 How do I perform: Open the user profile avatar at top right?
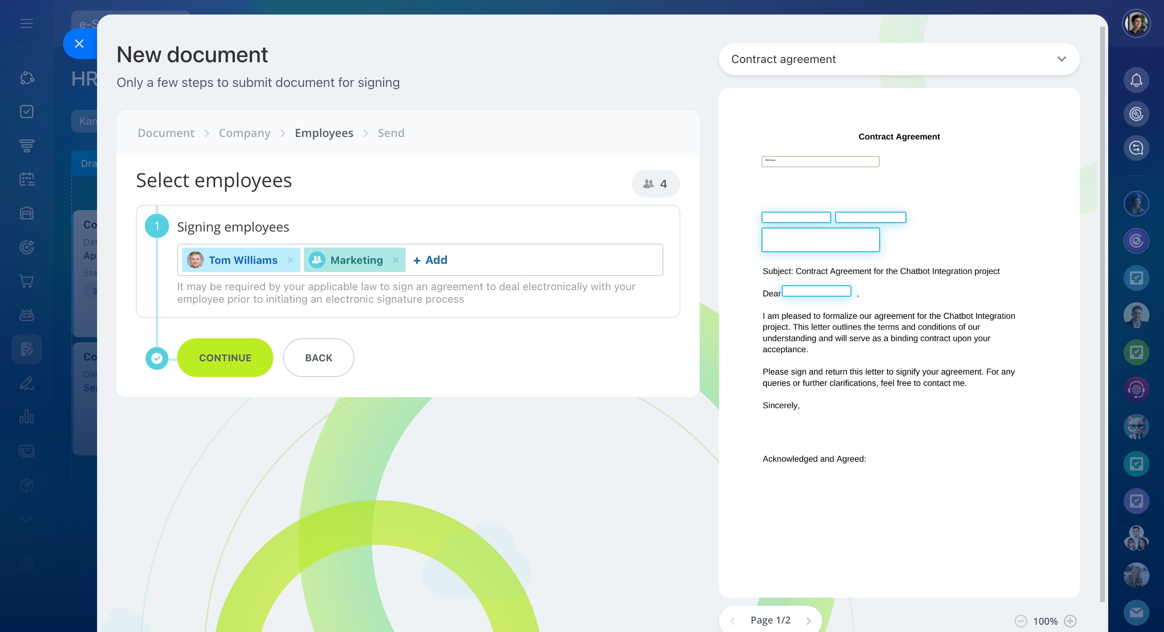[x=1136, y=23]
